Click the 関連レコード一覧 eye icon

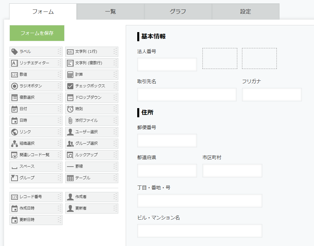pos(15,155)
